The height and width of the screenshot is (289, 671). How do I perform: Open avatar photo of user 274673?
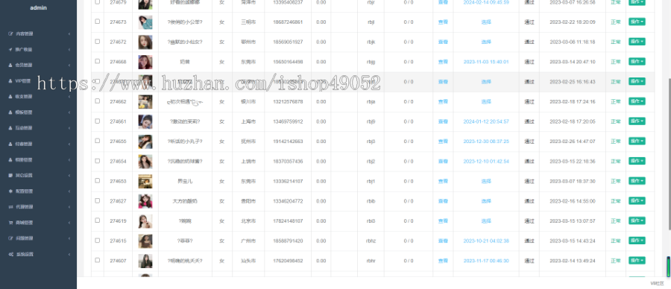pos(145,22)
